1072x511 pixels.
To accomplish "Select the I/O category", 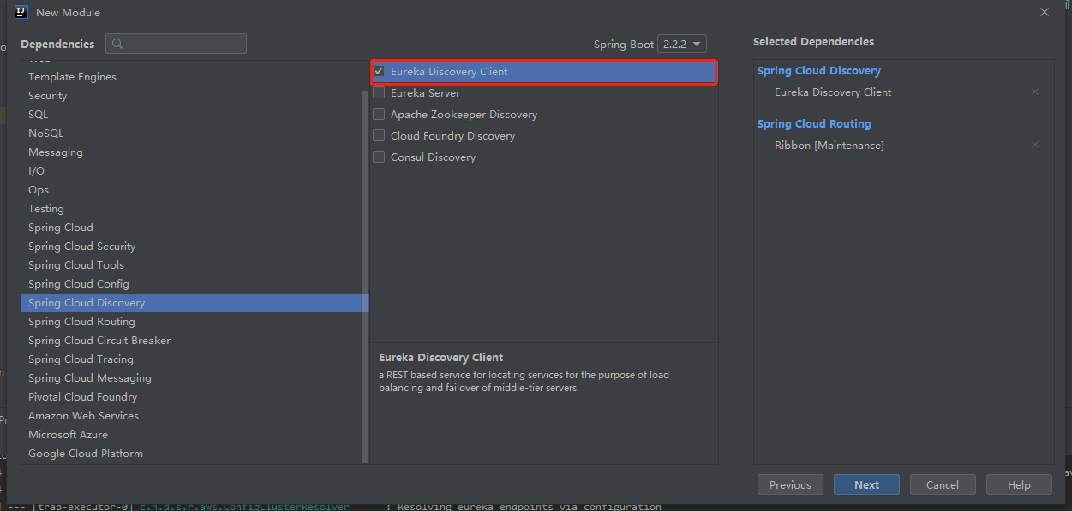I will pos(194,171).
